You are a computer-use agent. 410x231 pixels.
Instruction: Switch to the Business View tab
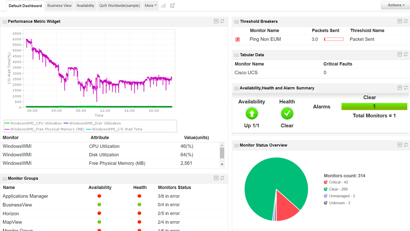[x=59, y=5]
